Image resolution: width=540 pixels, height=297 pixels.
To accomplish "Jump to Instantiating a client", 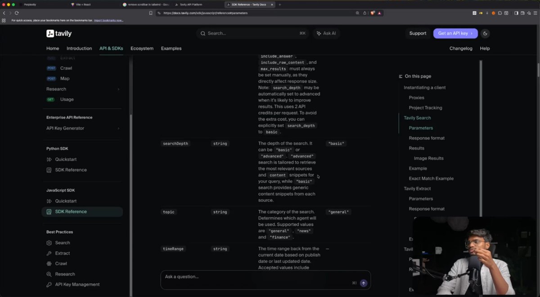I will tap(425, 87).
